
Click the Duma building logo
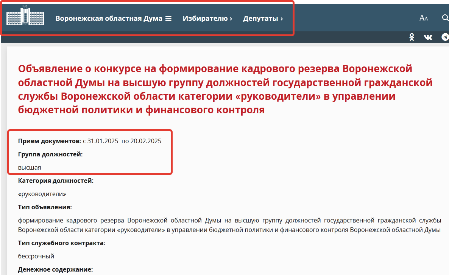point(25,18)
